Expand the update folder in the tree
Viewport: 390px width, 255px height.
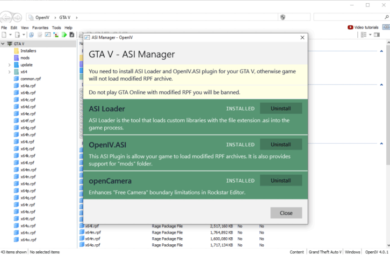[x=9, y=65]
